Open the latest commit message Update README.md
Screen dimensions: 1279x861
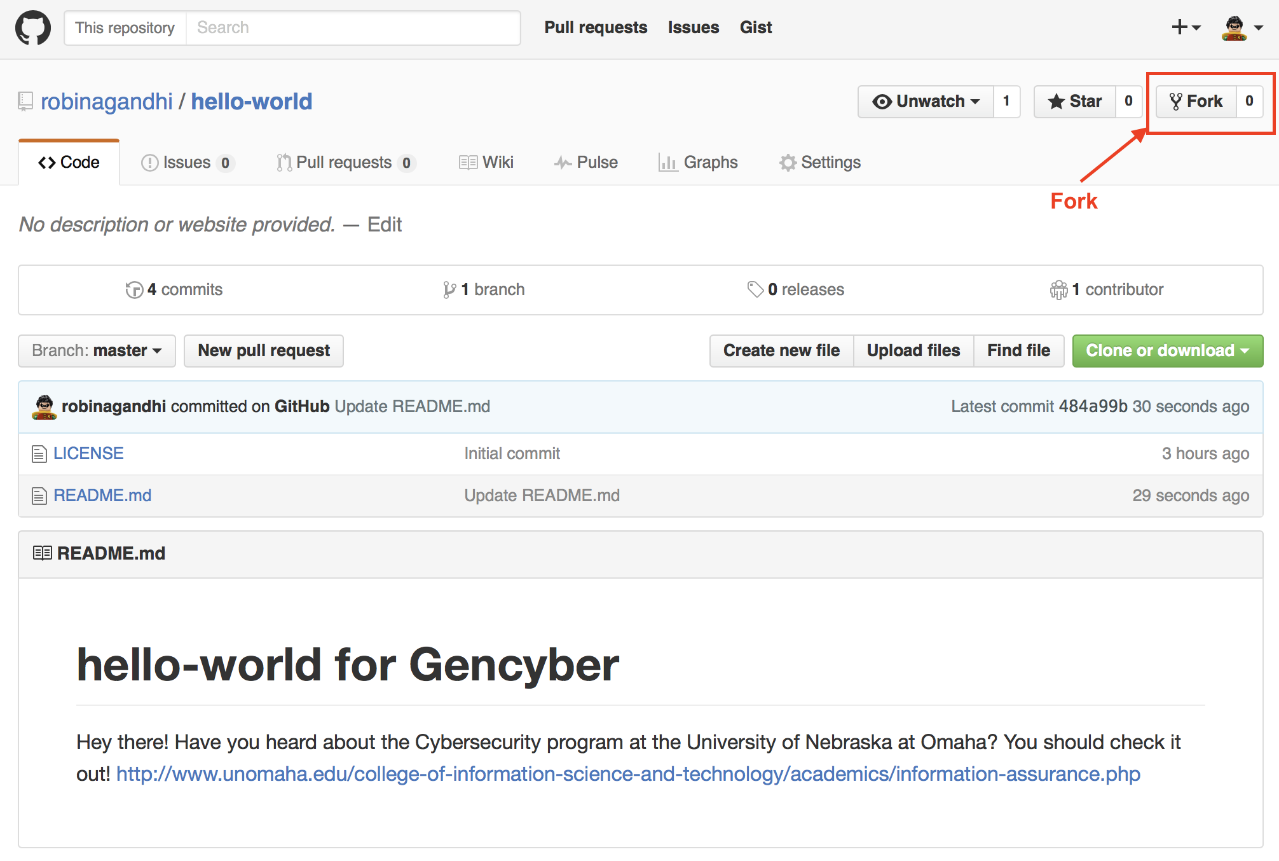click(413, 407)
